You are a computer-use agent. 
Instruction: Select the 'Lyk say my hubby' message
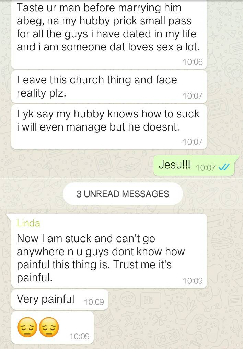click(109, 127)
